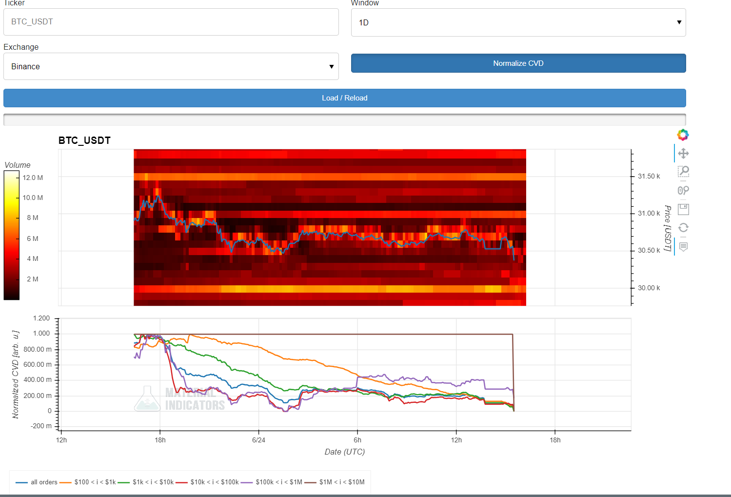731x497 pixels.
Task: Open the Bokeh logo link
Action: click(683, 135)
